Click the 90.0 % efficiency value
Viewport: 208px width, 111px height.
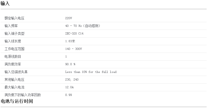coord(70,64)
